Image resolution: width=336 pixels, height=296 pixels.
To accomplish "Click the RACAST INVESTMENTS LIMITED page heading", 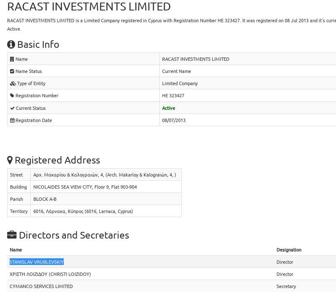I will point(89,7).
